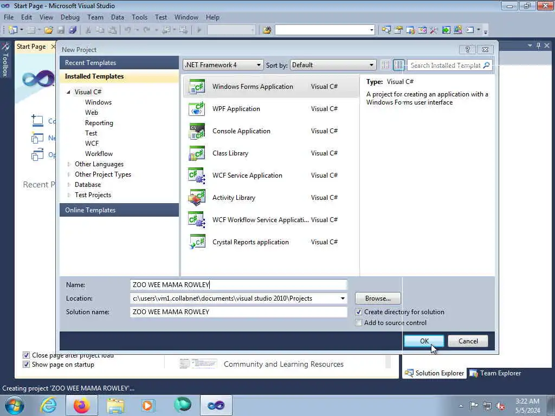Viewport: 555px width, 416px height.
Task: Select the Reporting category
Action: tap(99, 123)
